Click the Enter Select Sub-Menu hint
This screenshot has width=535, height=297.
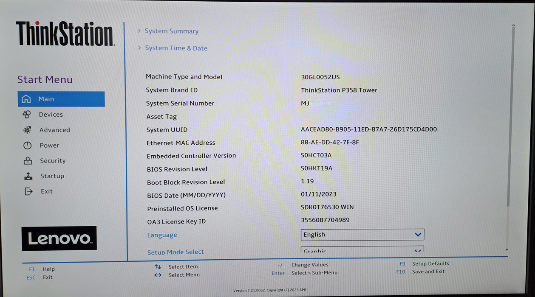(304, 273)
